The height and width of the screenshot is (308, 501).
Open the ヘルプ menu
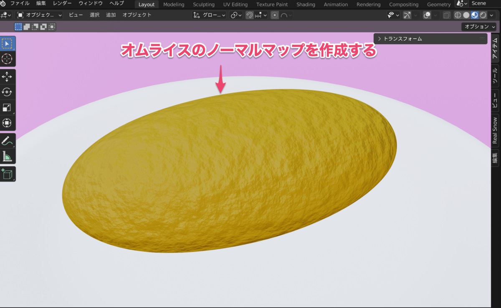116,4
